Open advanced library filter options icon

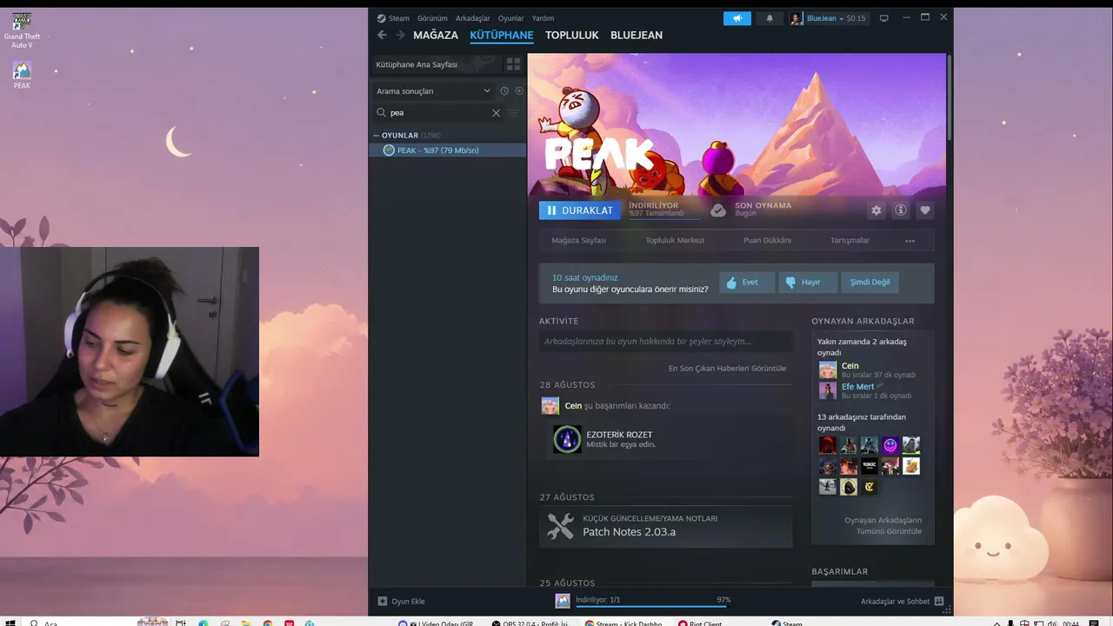[514, 113]
